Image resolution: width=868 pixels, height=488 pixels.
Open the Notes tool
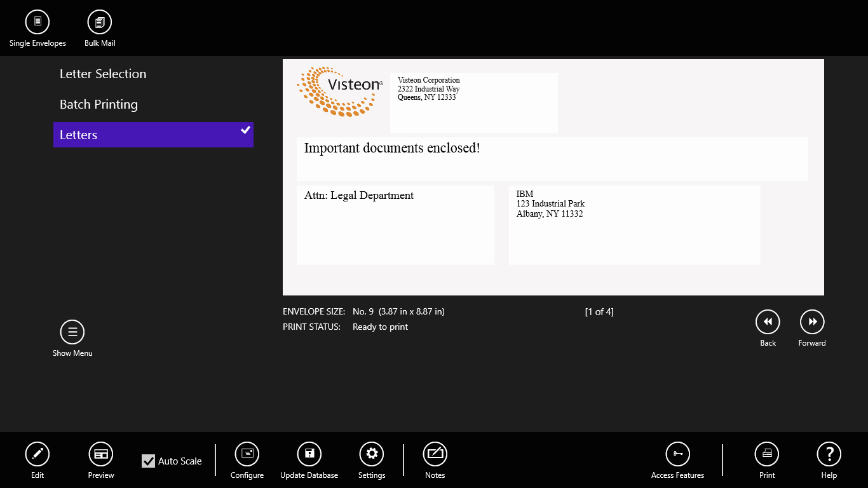pyautogui.click(x=435, y=454)
